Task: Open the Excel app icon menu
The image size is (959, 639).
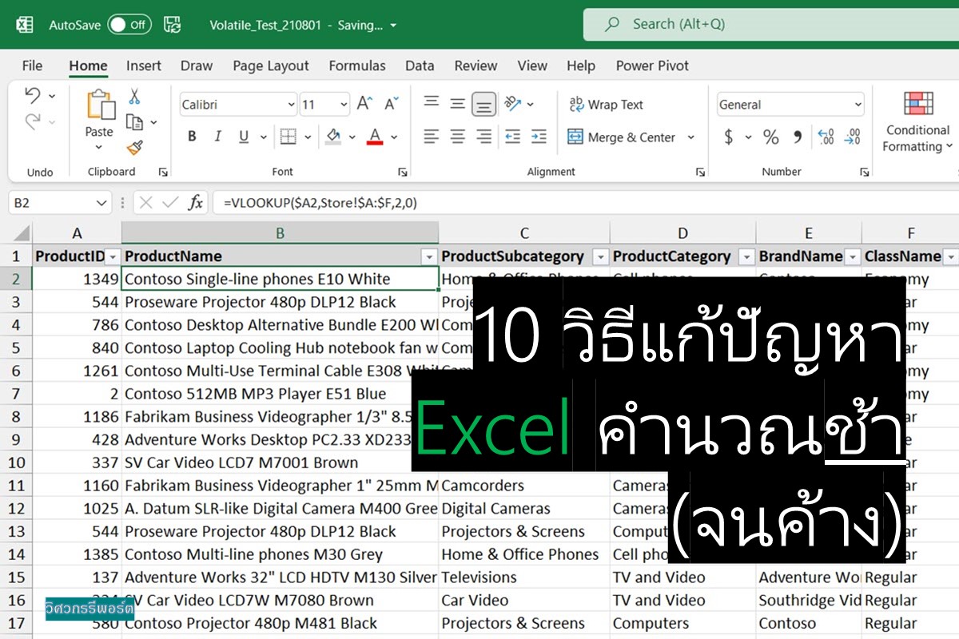Action: (25, 25)
